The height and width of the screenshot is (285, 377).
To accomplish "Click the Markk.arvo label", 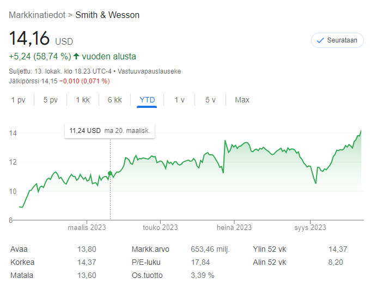I will 150,249.
